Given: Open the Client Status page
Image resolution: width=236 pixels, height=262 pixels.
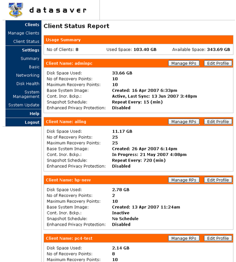Looking at the screenshot, I should [26, 41].
